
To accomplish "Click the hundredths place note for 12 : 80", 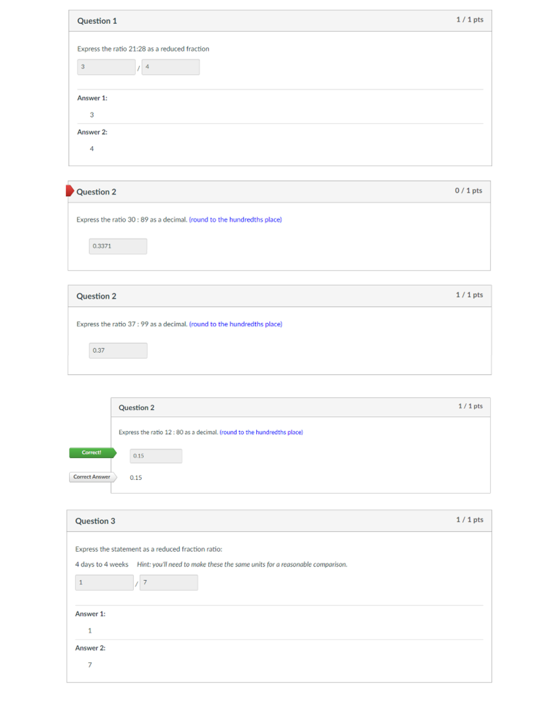I will tap(261, 433).
